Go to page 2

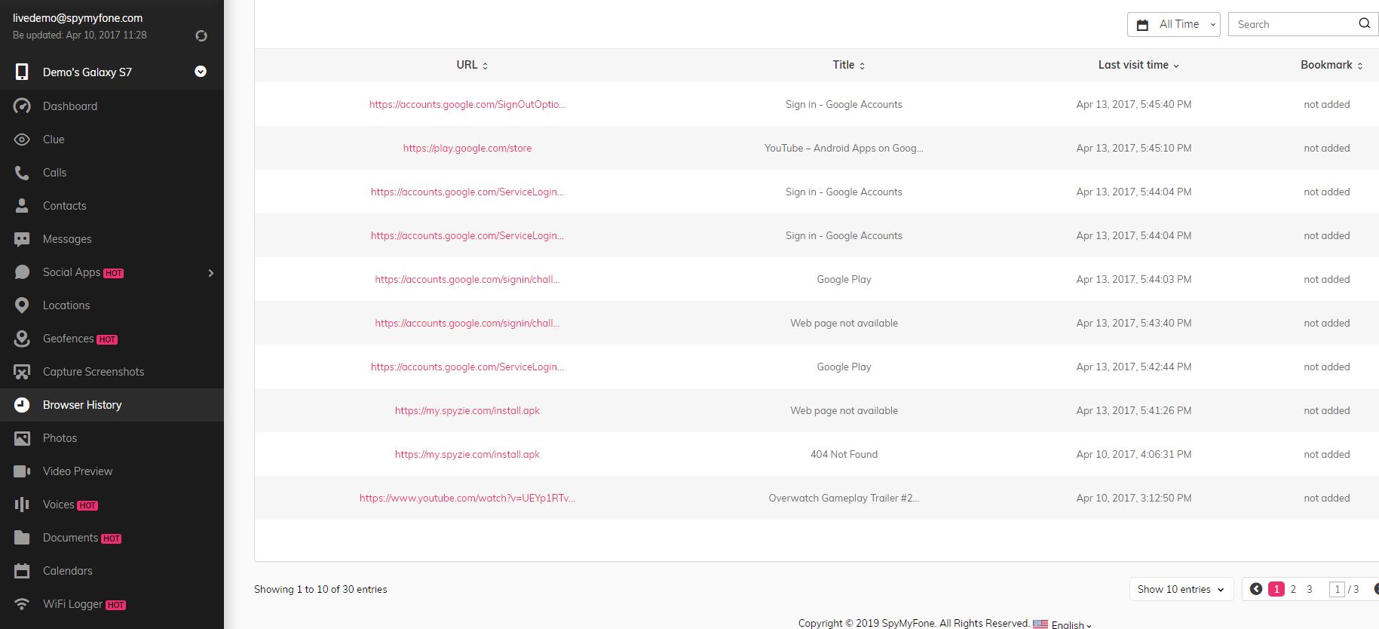[1293, 589]
